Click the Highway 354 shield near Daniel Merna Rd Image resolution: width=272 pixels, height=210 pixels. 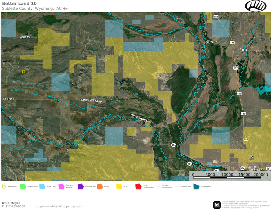[173, 145]
